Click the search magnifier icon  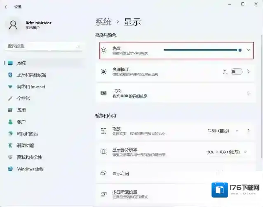77,46
